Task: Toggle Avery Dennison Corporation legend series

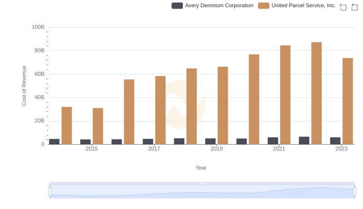Action: tap(212, 5)
